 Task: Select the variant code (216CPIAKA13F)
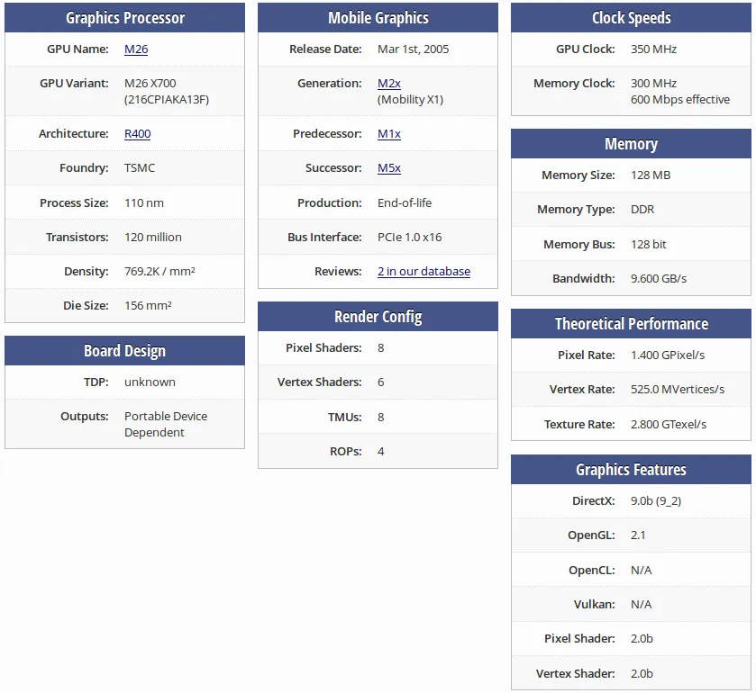[167, 100]
